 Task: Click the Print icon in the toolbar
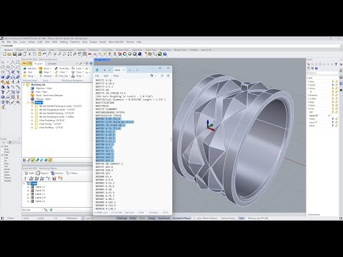(19, 54)
